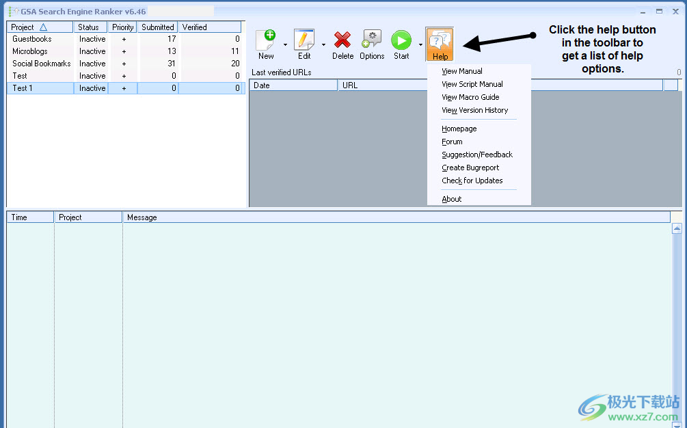The image size is (687, 428).
Task: Click the green Start play icon
Action: (401, 40)
